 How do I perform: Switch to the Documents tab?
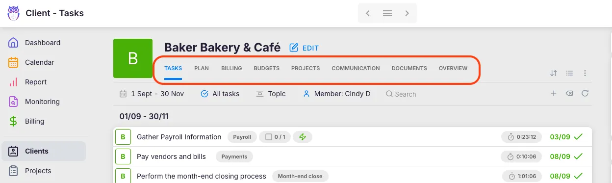point(409,68)
